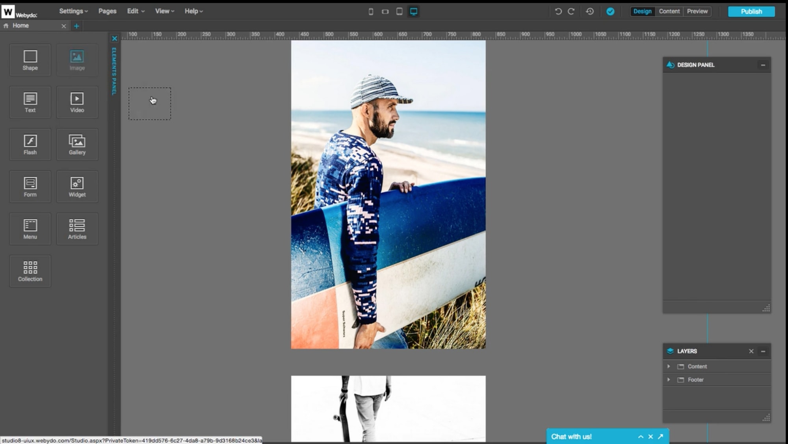Add an Articles element
The height and width of the screenshot is (444, 788).
click(77, 229)
